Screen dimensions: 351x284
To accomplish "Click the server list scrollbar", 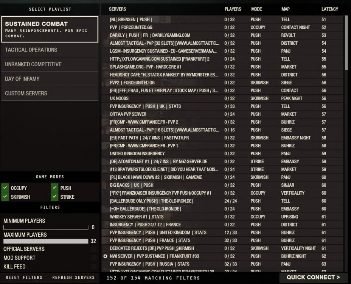I will [x=346, y=42].
